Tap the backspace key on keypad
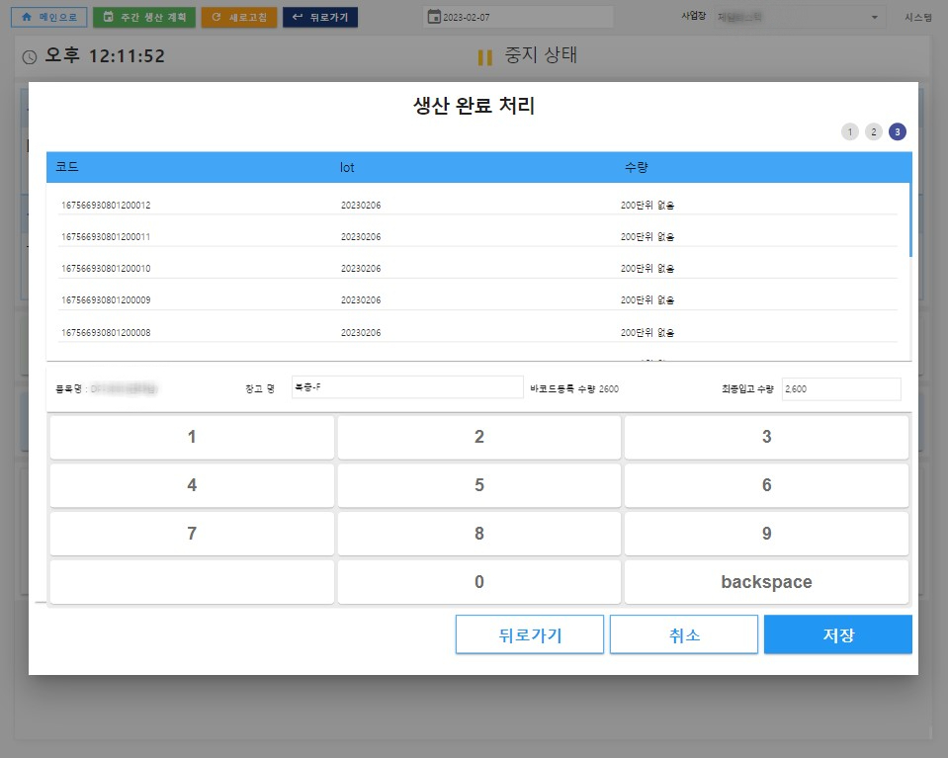Image resolution: width=948 pixels, height=758 pixels. coord(767,582)
